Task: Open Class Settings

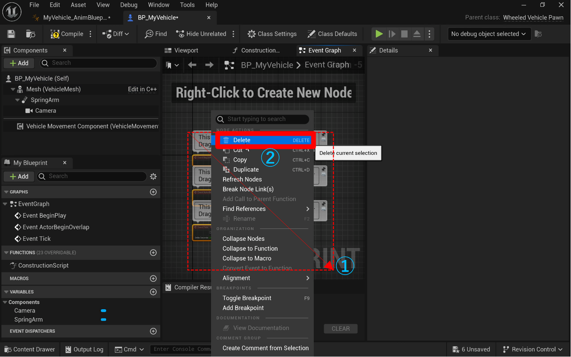Action: click(x=272, y=34)
